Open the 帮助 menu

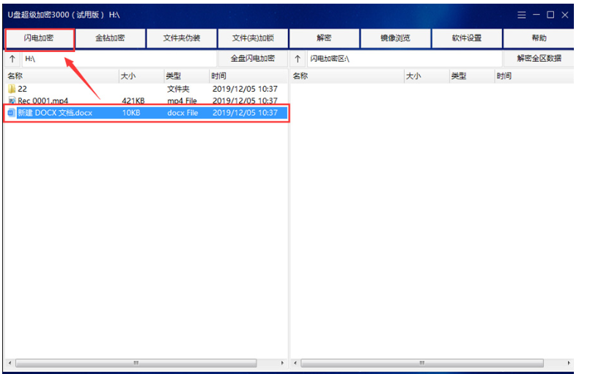[x=539, y=38]
